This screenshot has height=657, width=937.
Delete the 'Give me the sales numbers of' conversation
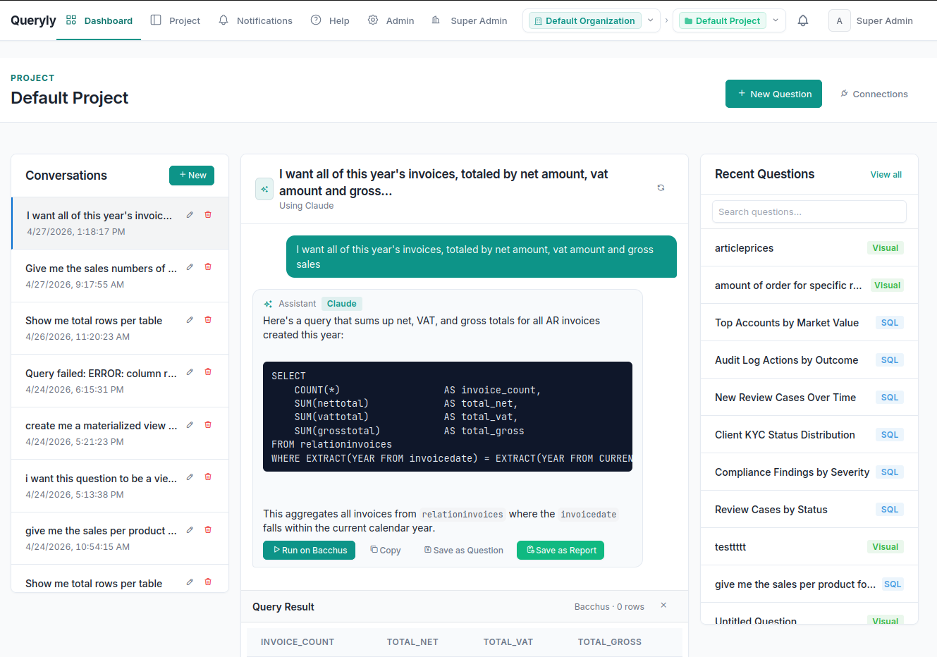(x=208, y=267)
